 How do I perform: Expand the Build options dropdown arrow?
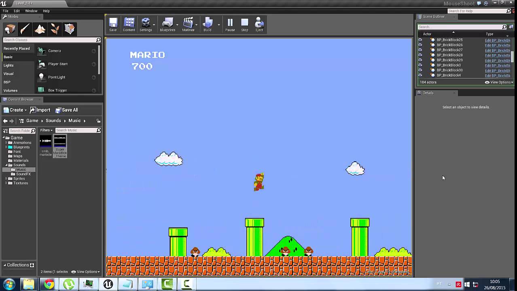(x=219, y=25)
